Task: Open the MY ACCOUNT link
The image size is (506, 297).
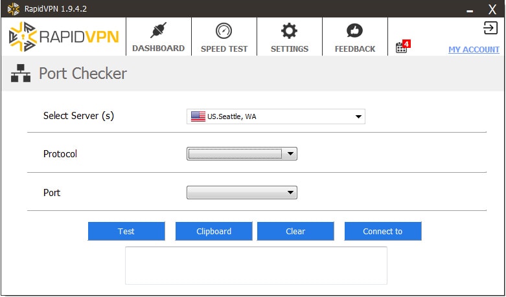Action: tap(474, 50)
